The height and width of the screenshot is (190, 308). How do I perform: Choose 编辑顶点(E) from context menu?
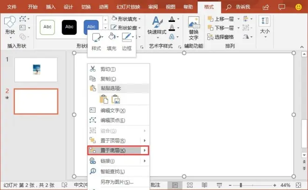(x=119, y=120)
